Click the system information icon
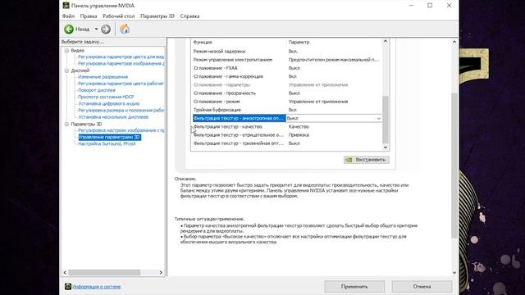This screenshot has width=525, height=295. click(67, 286)
